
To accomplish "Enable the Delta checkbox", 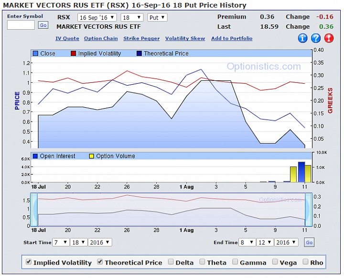I will [171, 262].
